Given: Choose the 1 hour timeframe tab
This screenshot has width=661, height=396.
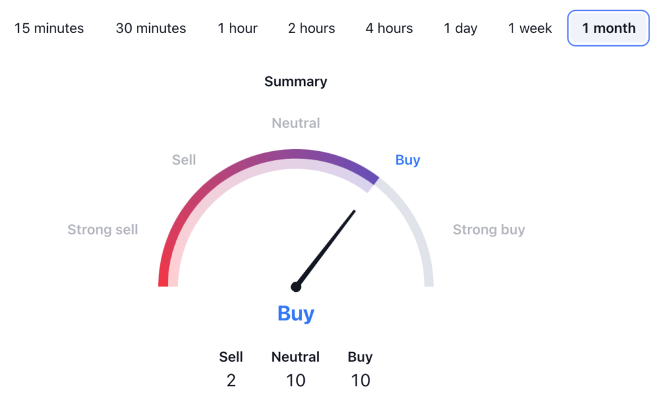Looking at the screenshot, I should click(x=238, y=28).
